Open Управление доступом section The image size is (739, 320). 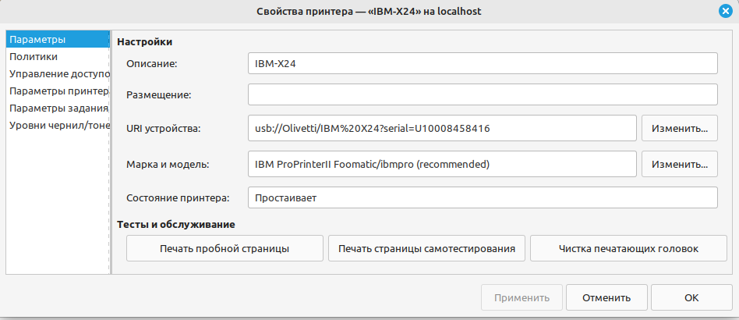pos(58,74)
